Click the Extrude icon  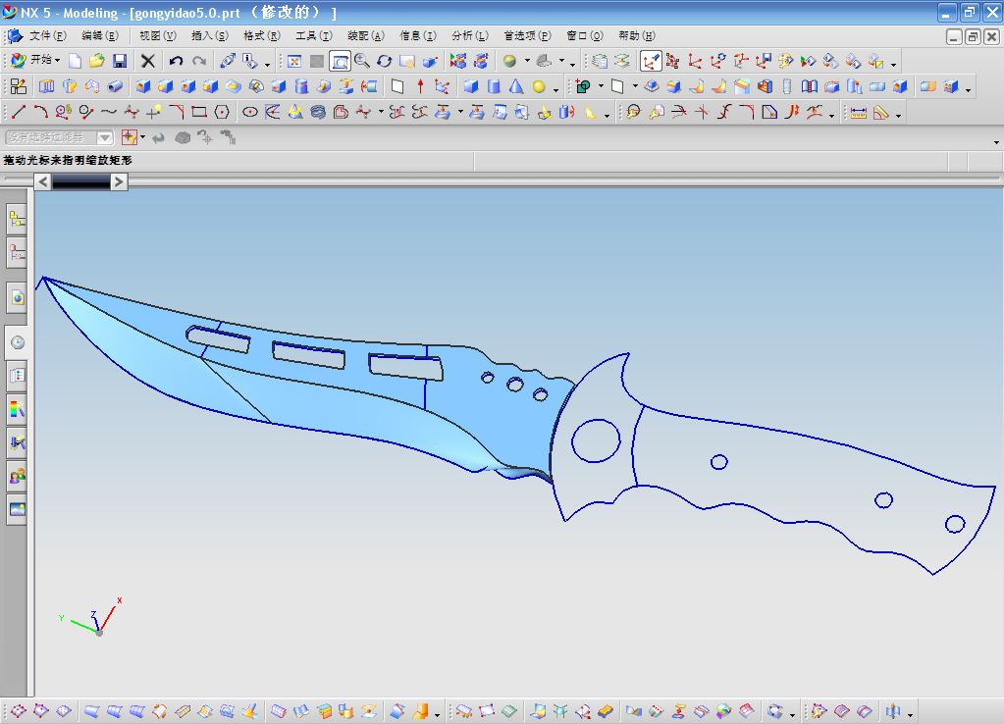point(47,86)
